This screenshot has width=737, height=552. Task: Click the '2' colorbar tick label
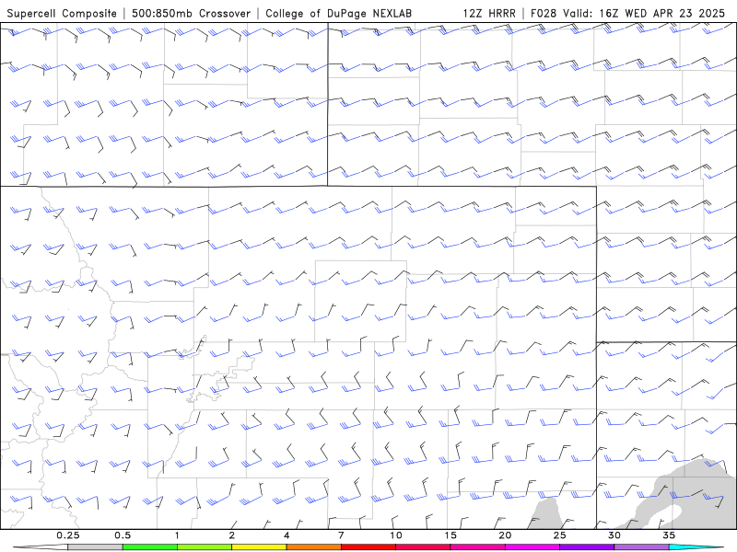pyautogui.click(x=232, y=535)
